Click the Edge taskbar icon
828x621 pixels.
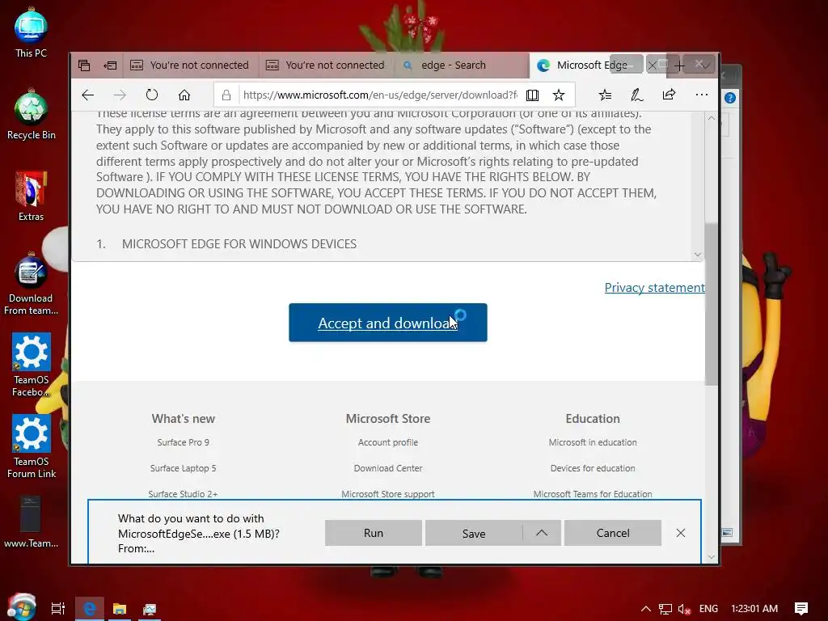(89, 609)
